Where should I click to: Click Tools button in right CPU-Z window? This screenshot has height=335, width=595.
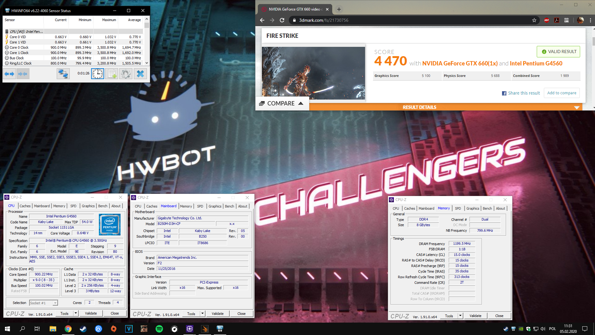click(449, 316)
